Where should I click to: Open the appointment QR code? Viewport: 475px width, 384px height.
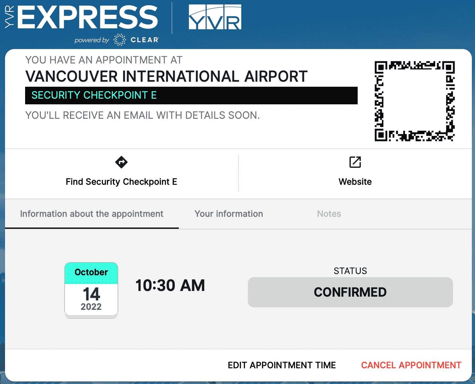[414, 101]
